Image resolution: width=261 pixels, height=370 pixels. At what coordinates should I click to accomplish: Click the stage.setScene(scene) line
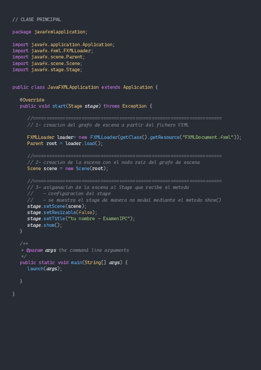click(57, 206)
